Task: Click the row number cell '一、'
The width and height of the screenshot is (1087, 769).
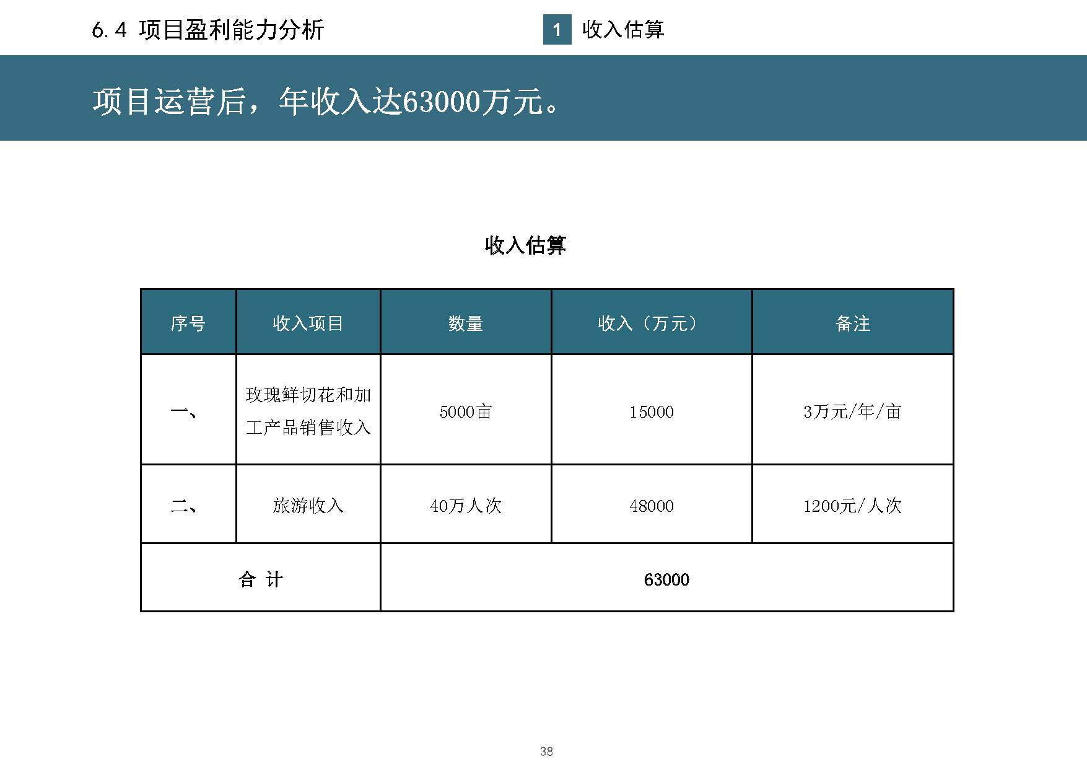Action: 188,410
